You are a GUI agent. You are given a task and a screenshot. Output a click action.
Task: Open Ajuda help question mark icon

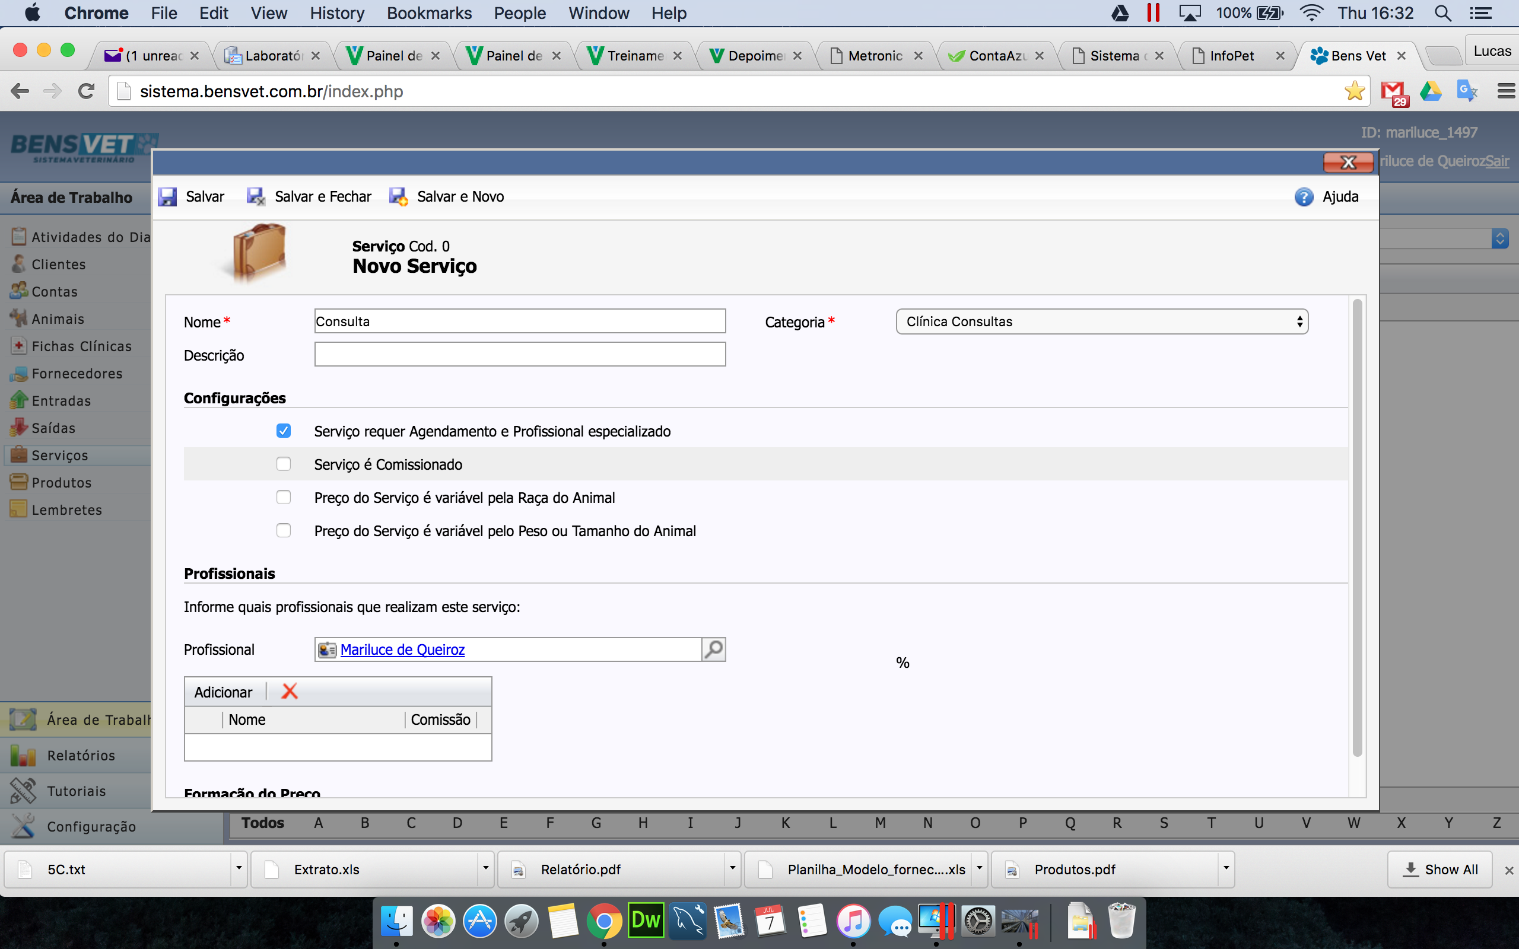click(x=1304, y=197)
